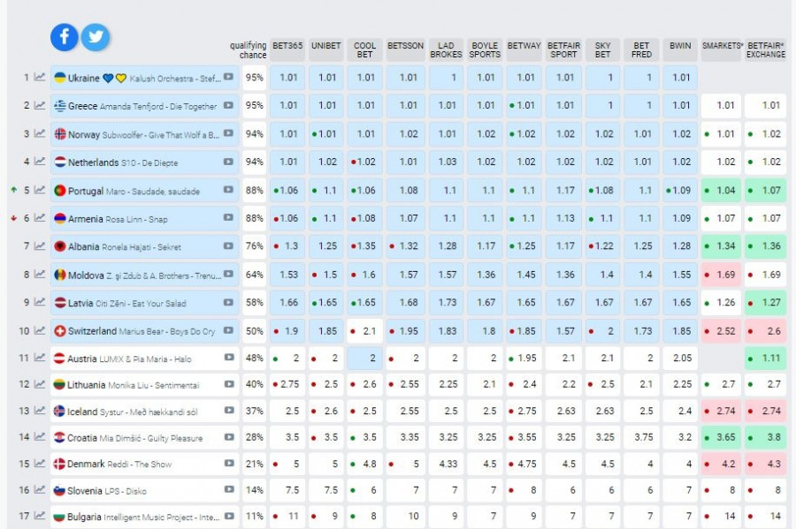Sort by the BET365 column header
This screenshot has width=796, height=529.
287,46
